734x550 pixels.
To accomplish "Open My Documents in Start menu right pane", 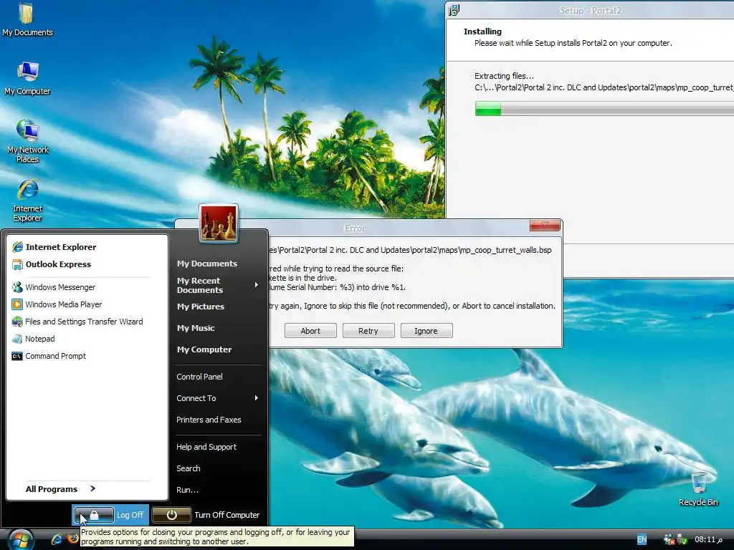I will click(x=207, y=264).
